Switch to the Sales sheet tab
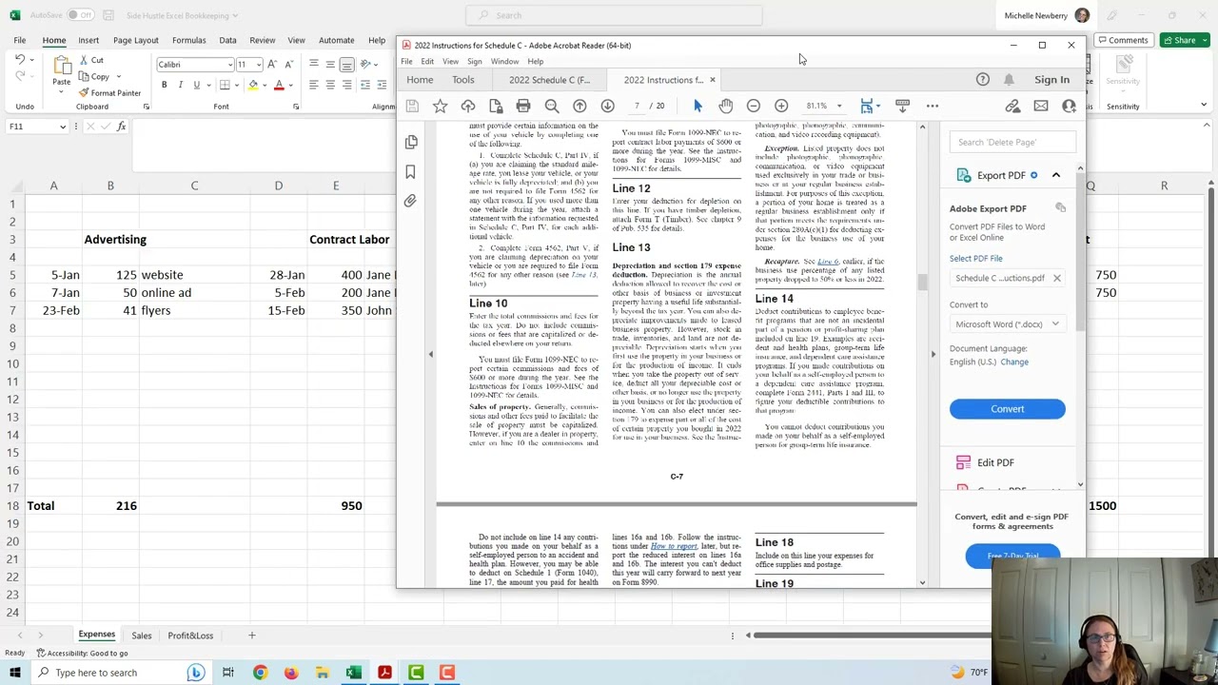Image resolution: width=1218 pixels, height=685 pixels. click(x=141, y=636)
